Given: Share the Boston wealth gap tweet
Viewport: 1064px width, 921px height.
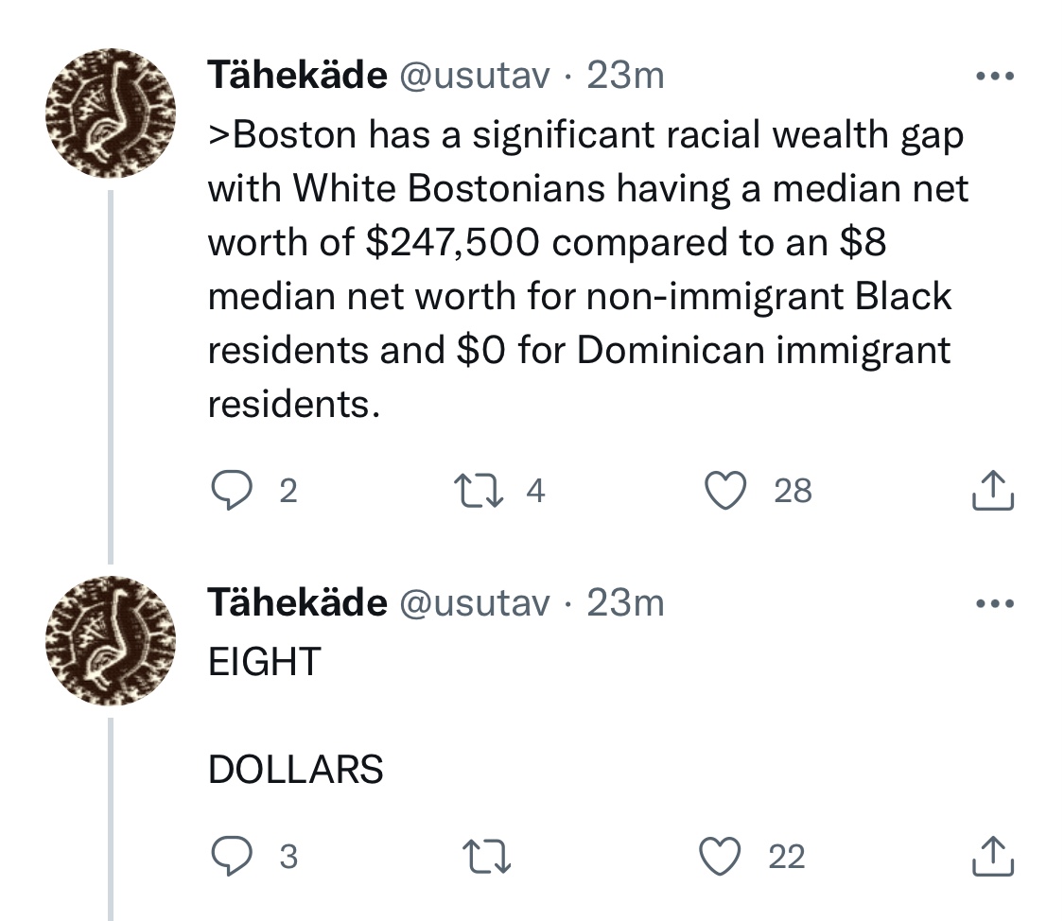Looking at the screenshot, I should [x=992, y=490].
